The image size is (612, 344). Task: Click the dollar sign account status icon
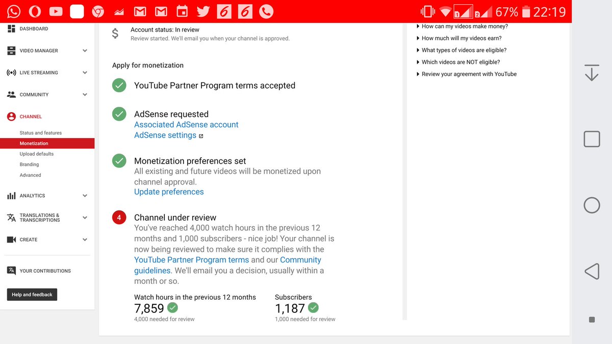[x=115, y=34]
